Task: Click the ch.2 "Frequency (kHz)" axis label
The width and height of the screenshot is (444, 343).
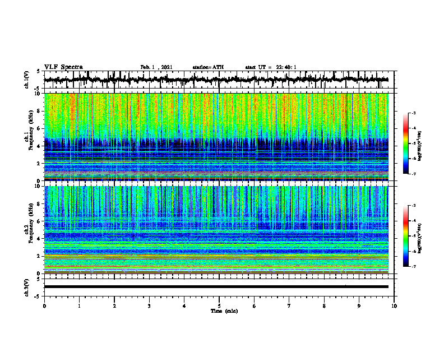Action: pos(31,223)
